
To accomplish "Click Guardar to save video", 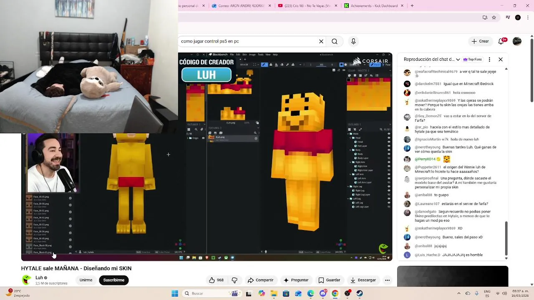I will [330, 280].
